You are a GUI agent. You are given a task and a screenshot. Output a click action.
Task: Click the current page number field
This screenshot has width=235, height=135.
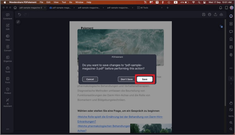tap(231, 79)
